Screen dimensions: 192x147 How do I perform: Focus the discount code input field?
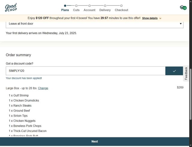point(85,71)
